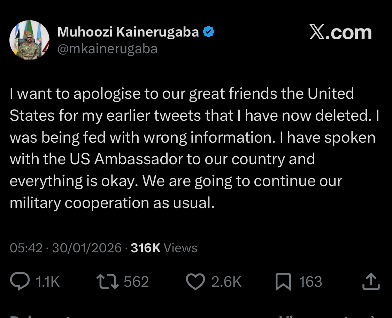Click the 05:42 post time
Viewport: 392px width, 318px height.
click(x=26, y=248)
